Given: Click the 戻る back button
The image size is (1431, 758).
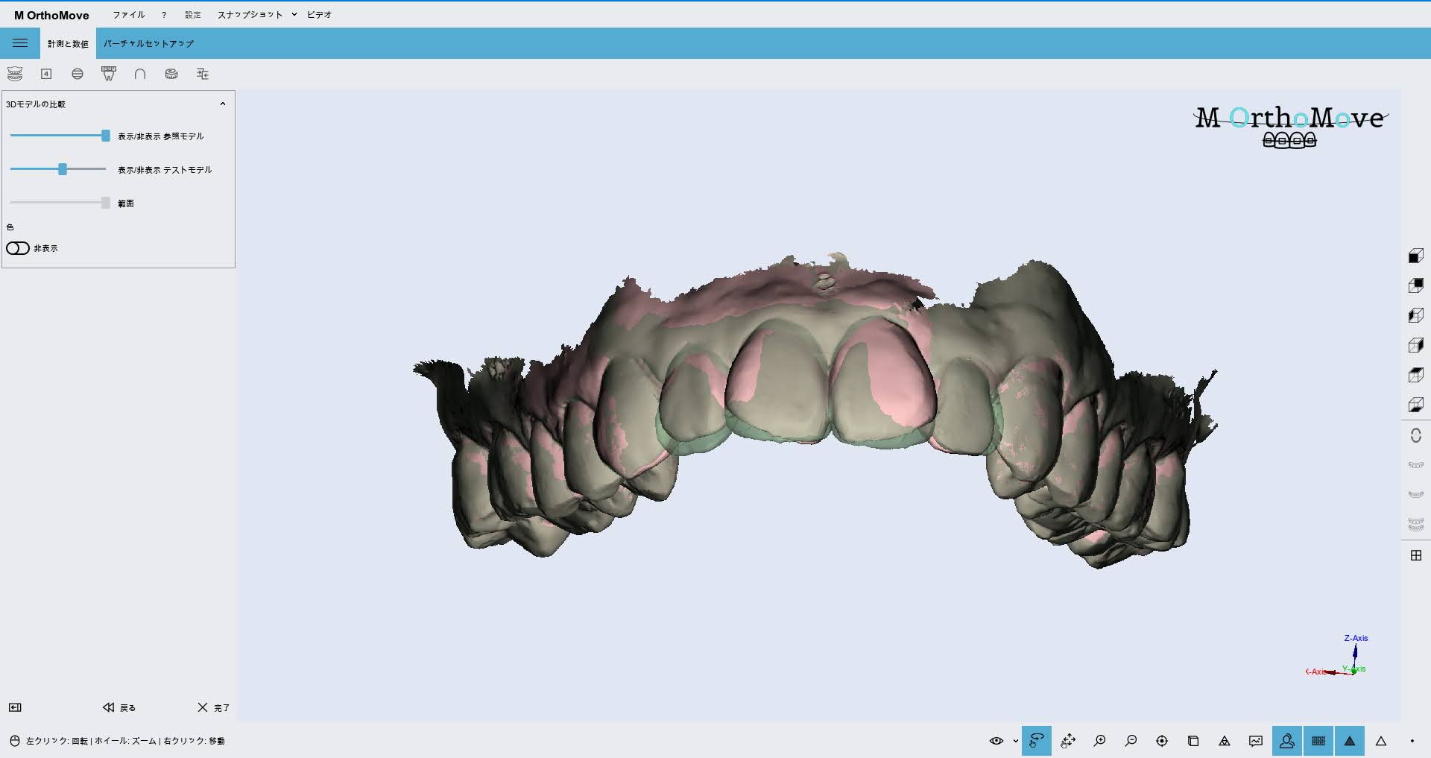Looking at the screenshot, I should 119,707.
